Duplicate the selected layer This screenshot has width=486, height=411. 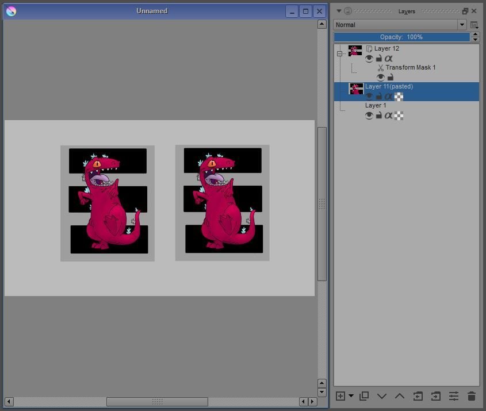pos(364,396)
